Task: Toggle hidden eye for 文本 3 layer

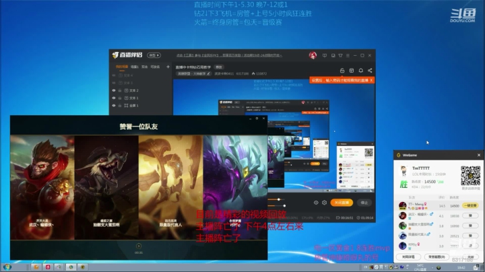Action: 114,83
